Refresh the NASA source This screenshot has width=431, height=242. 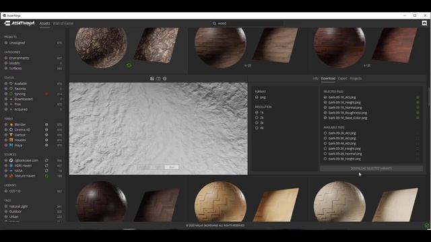(46, 171)
